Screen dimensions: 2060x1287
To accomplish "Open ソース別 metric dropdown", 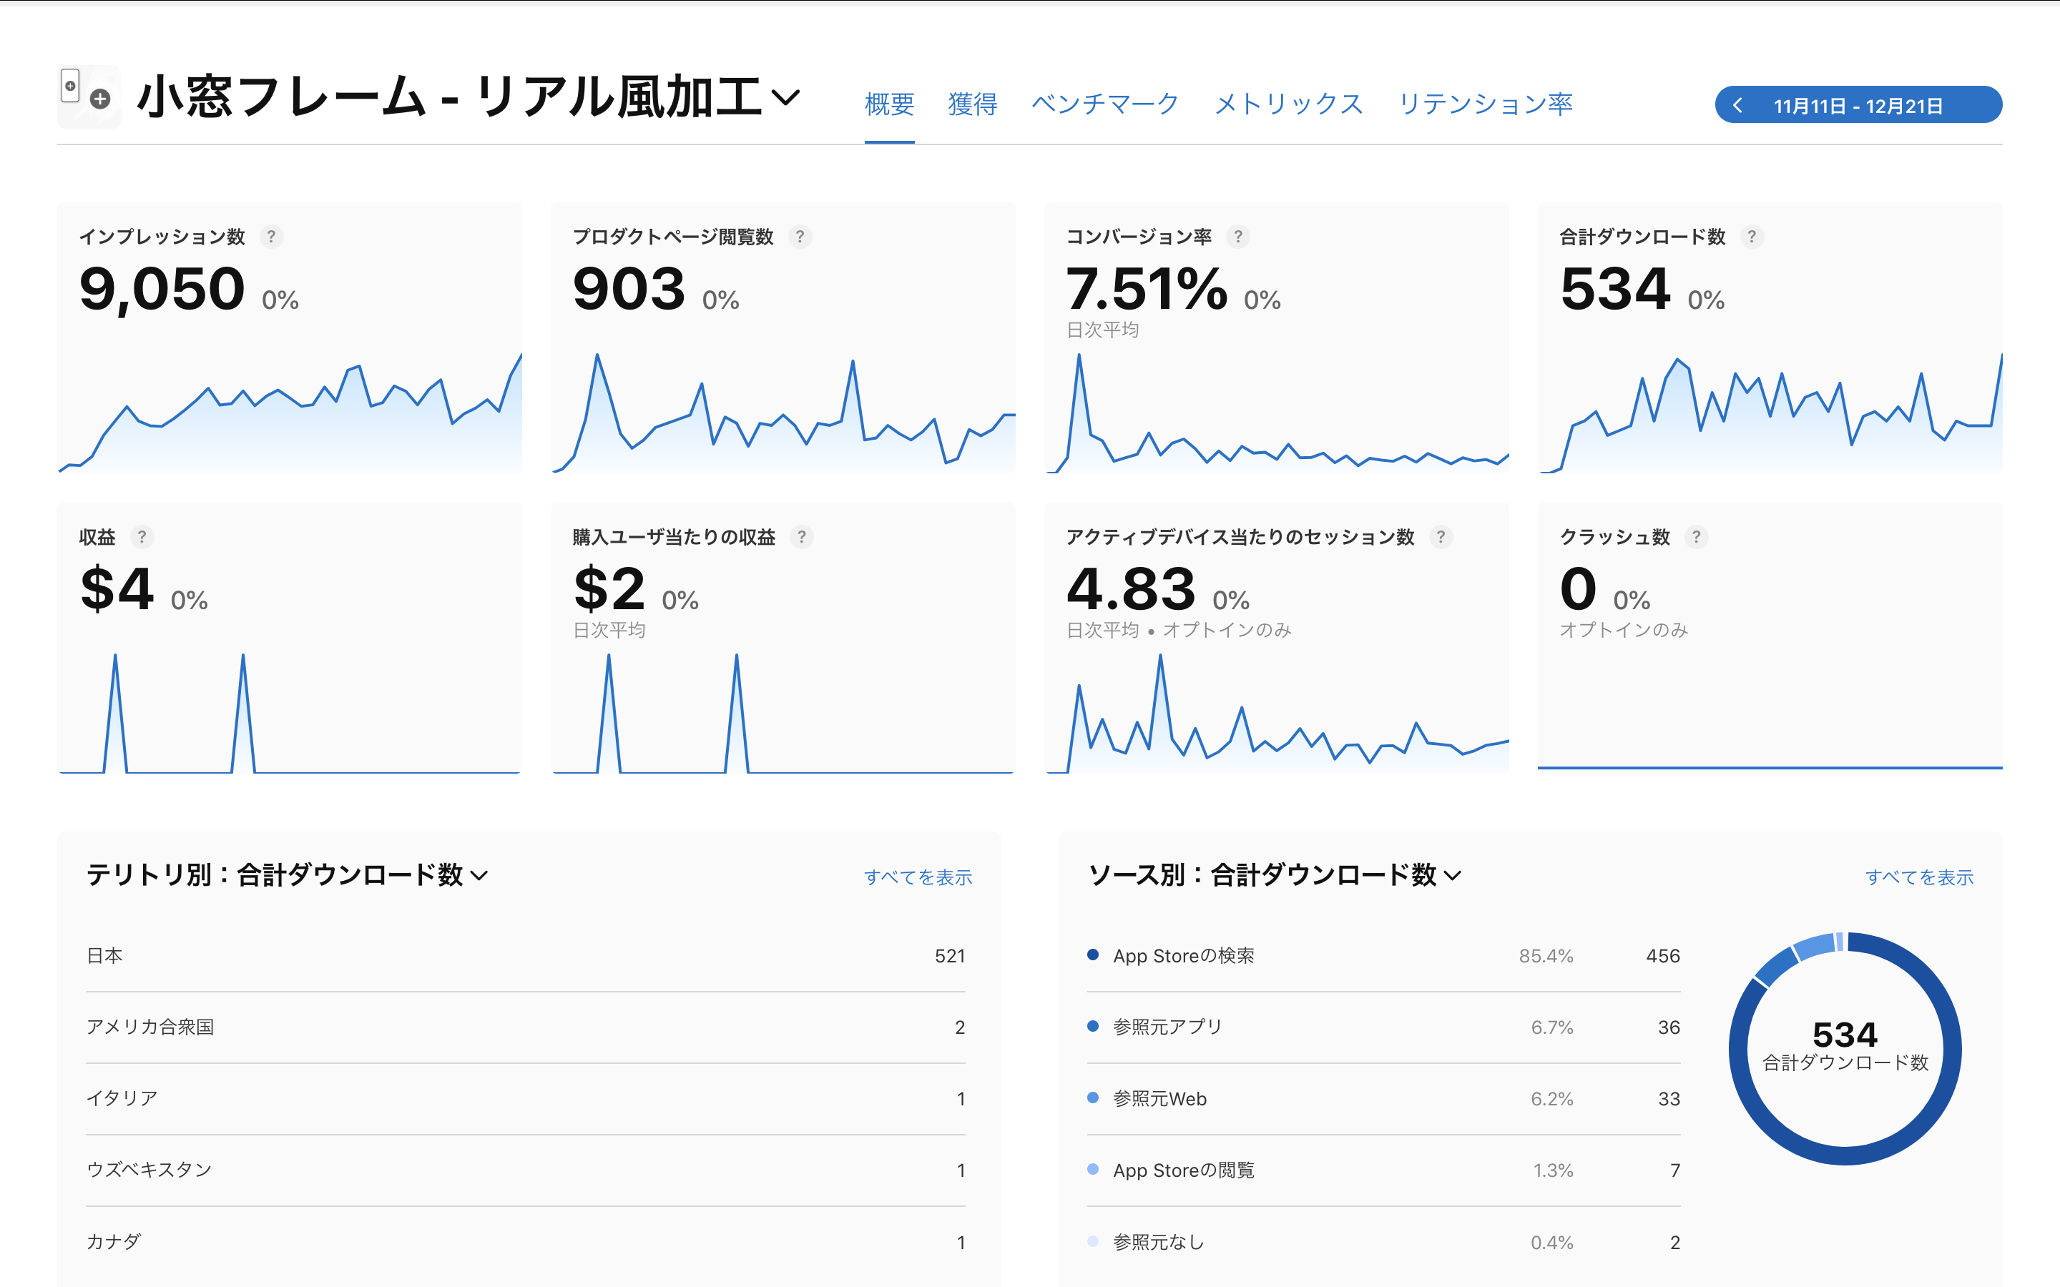I will 1452,875.
